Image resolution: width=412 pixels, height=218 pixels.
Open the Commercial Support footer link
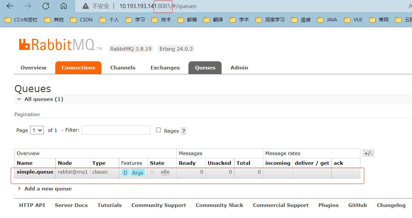click(x=281, y=205)
